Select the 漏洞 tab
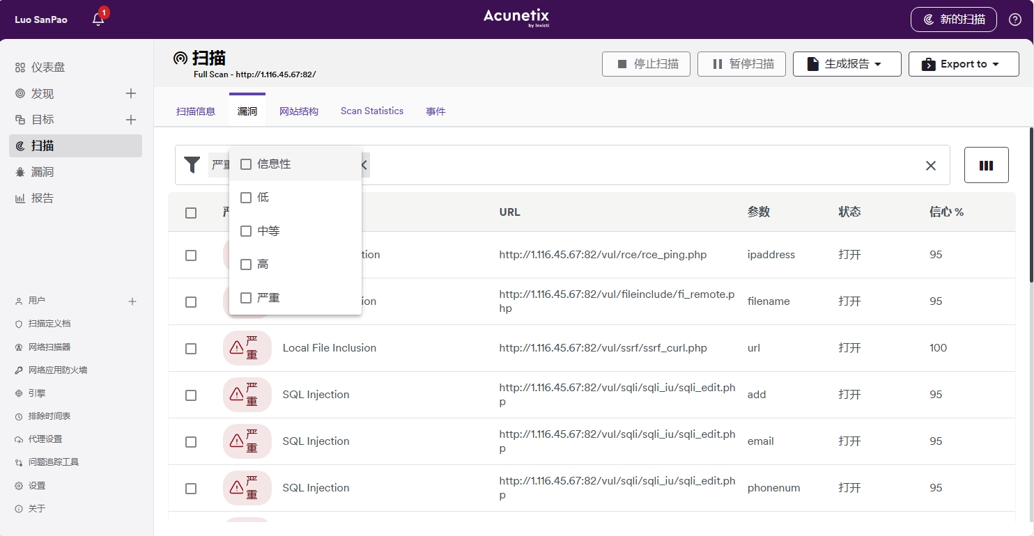The width and height of the screenshot is (1034, 536). pos(247,111)
